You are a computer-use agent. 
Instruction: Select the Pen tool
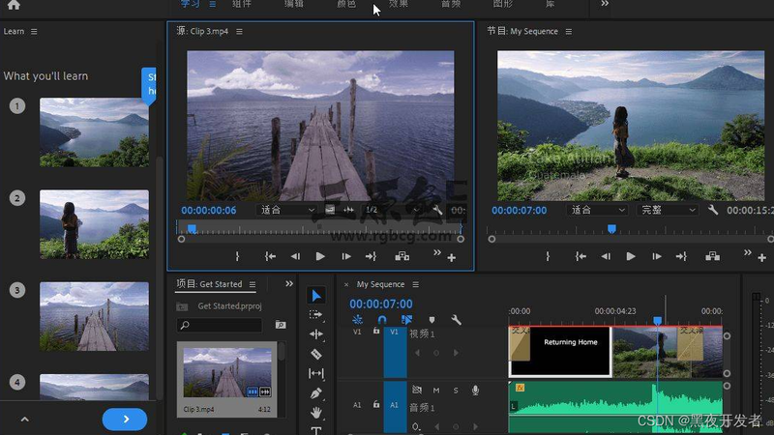coord(316,393)
